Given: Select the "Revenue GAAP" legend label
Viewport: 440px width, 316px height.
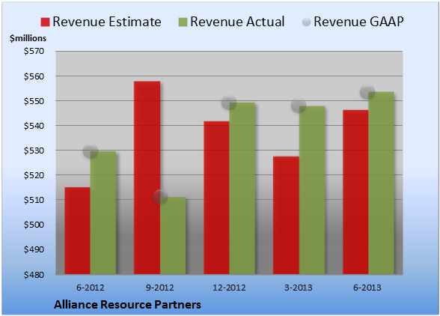Looking at the screenshot, I should pos(358,22).
